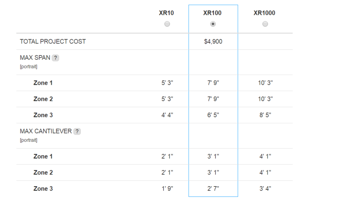Click the XR1000 column heading
This screenshot has height=201, width=359.
pyautogui.click(x=264, y=13)
